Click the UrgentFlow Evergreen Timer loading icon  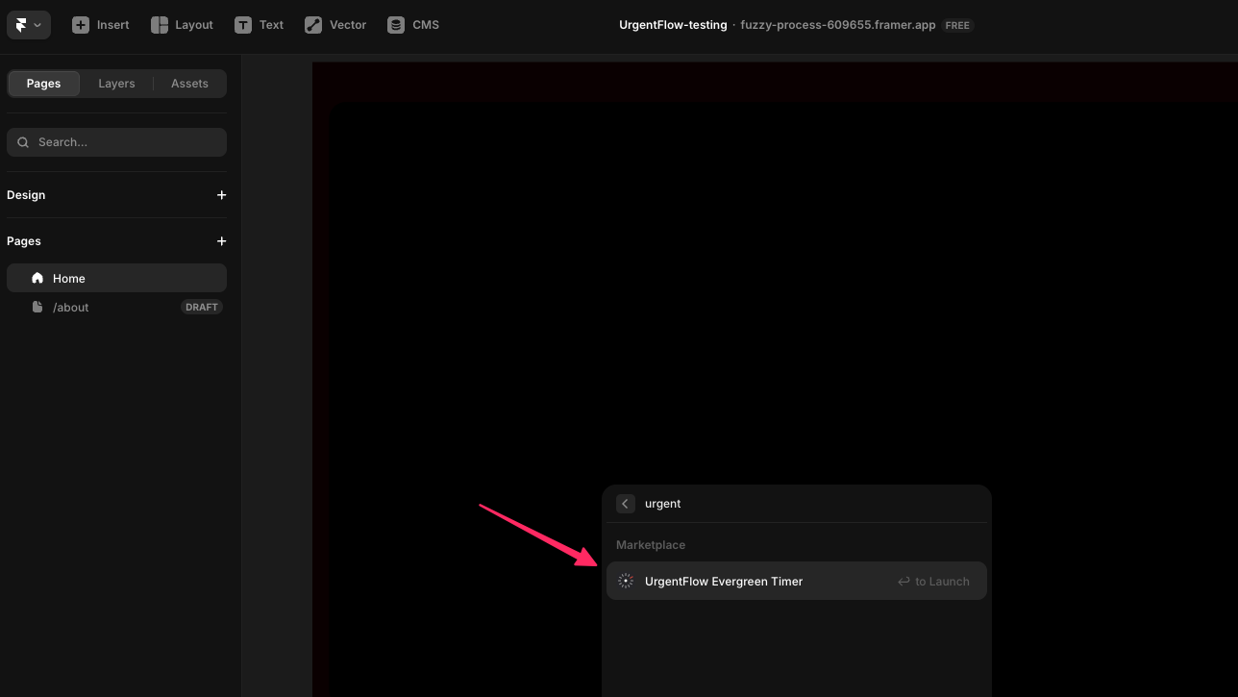pyautogui.click(x=626, y=581)
